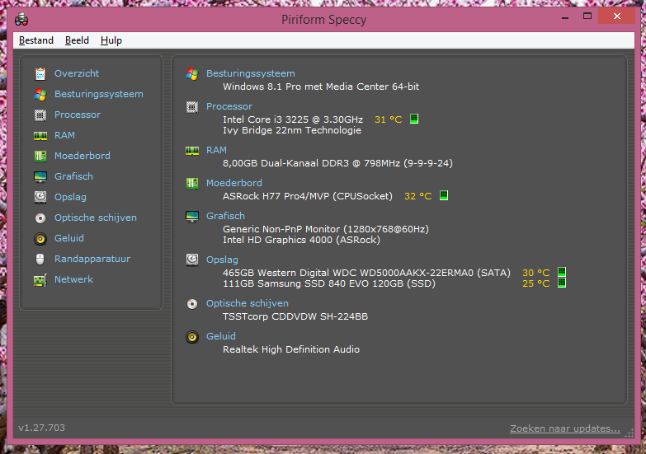646x454 pixels.
Task: Click the Processor chip icon in sidebar
Action: pos(40,115)
